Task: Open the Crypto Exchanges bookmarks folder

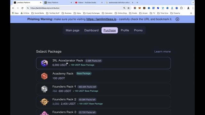Action: pyautogui.click(x=91, y=13)
